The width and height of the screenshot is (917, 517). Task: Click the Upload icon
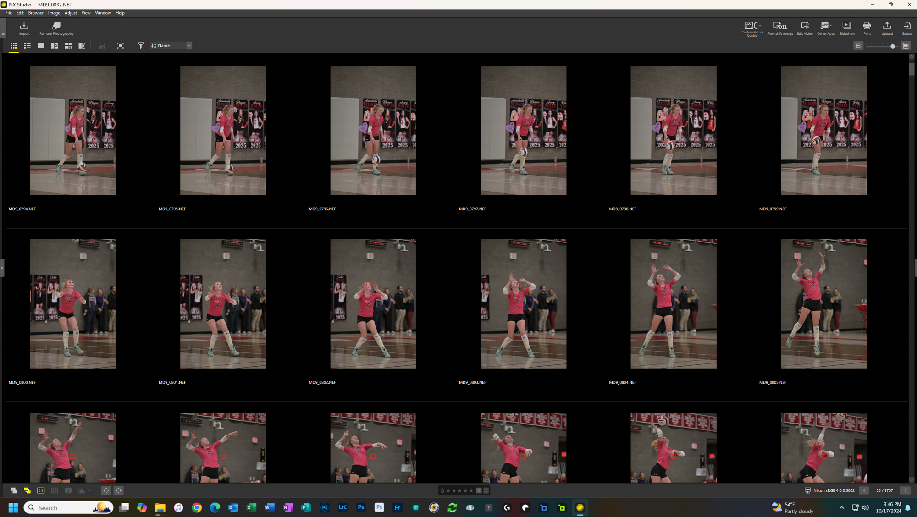(887, 28)
